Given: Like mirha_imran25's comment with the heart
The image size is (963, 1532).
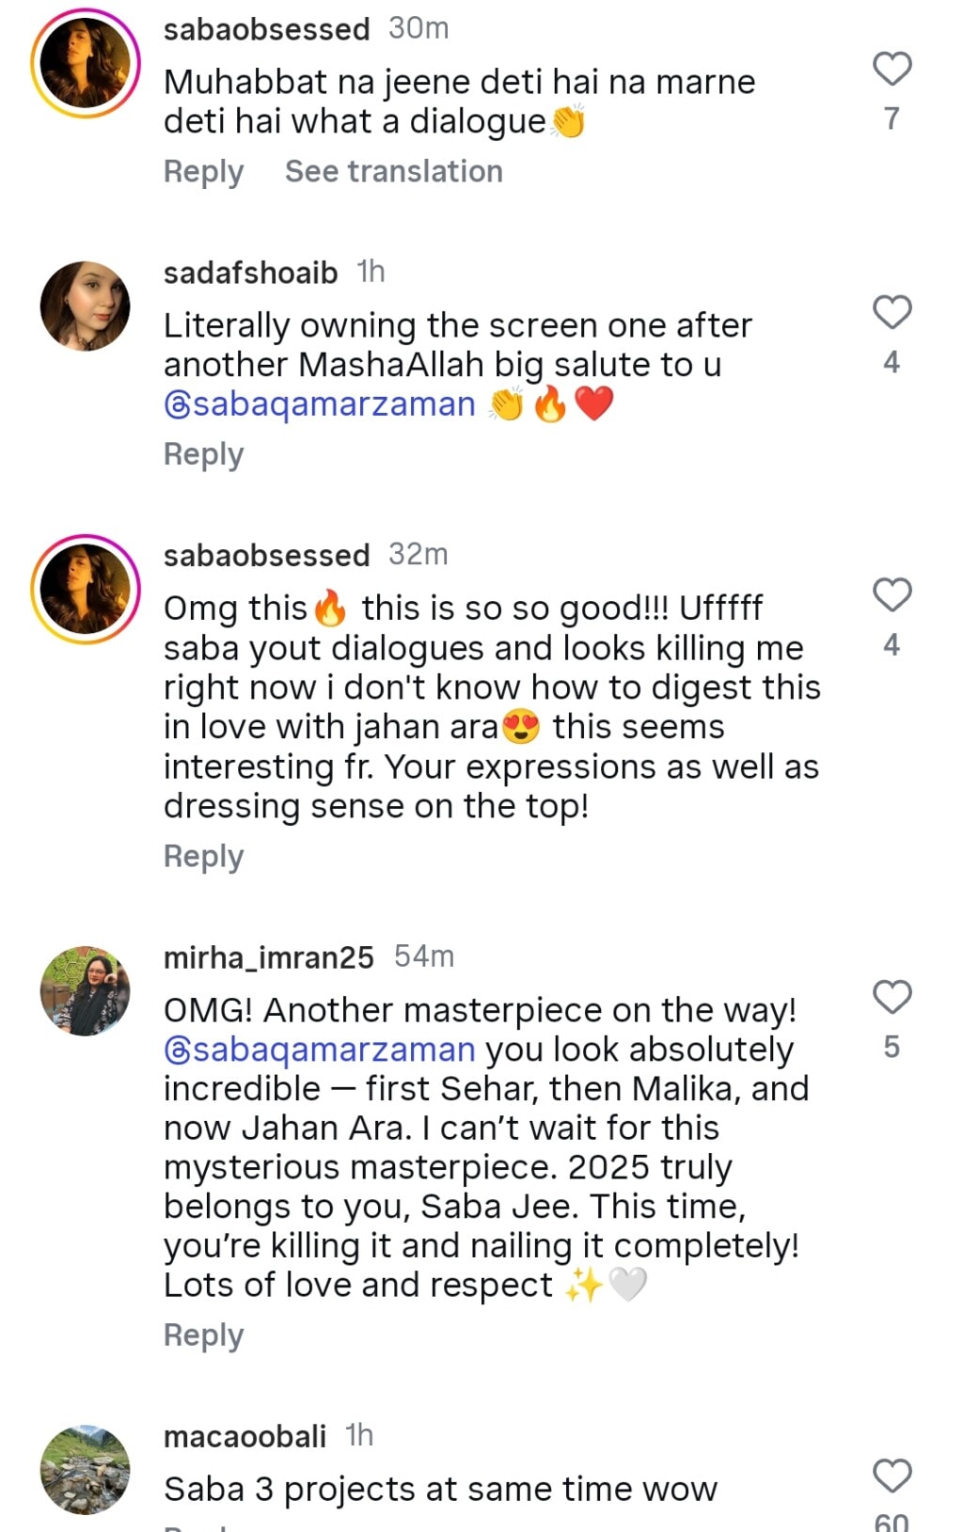Looking at the screenshot, I should [892, 997].
